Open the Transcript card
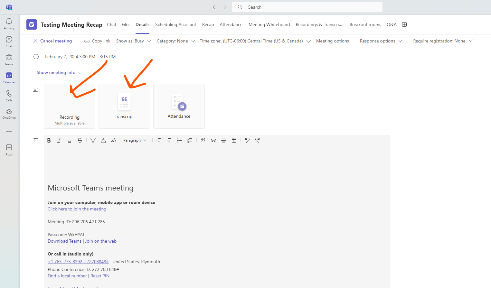The height and width of the screenshot is (288, 491). [x=124, y=106]
